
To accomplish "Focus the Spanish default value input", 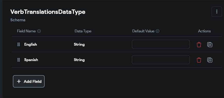I will click(161, 60).
